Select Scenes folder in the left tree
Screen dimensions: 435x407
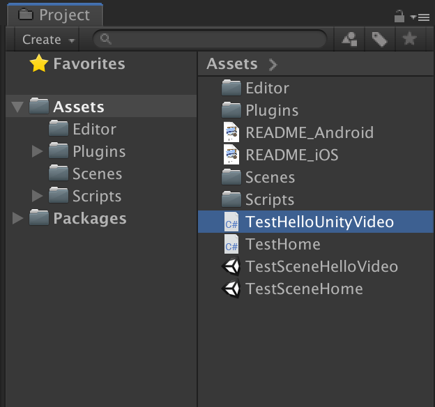pyautogui.click(x=97, y=174)
